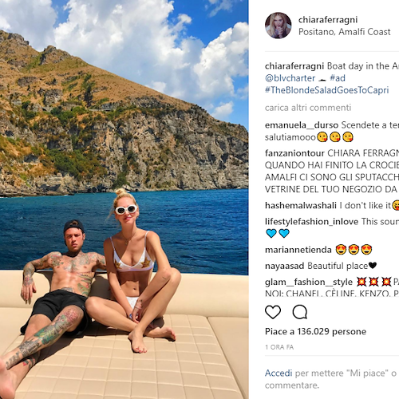View the Piace a 136.029 persone likes

pyautogui.click(x=315, y=332)
